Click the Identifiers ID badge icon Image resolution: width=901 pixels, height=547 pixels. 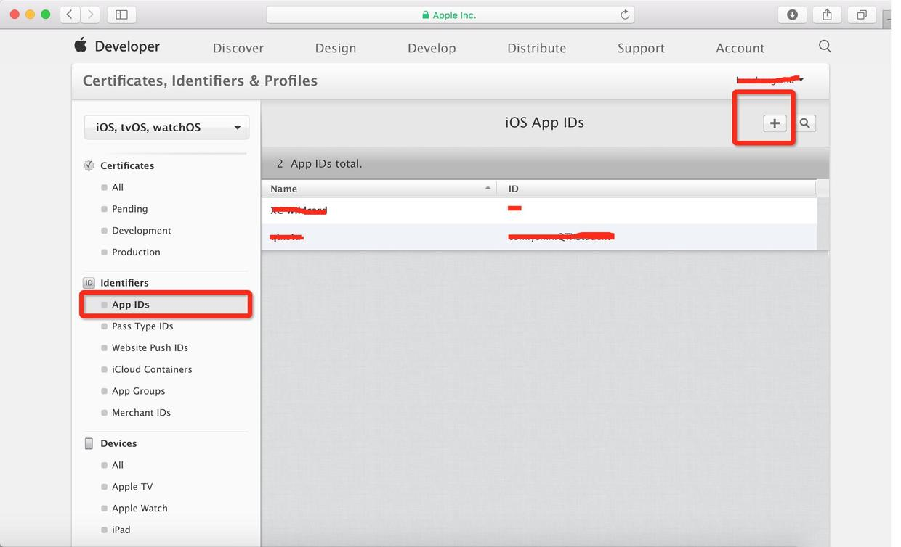coord(89,283)
